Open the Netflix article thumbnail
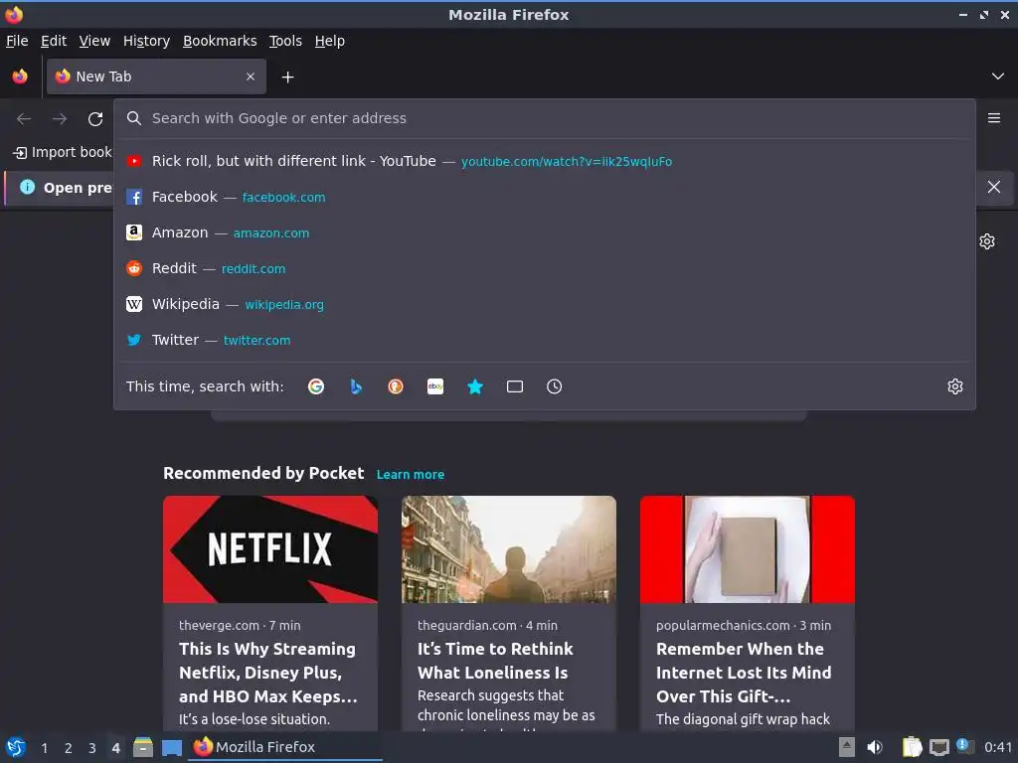Viewport: 1018px width, 763px height. tap(270, 549)
